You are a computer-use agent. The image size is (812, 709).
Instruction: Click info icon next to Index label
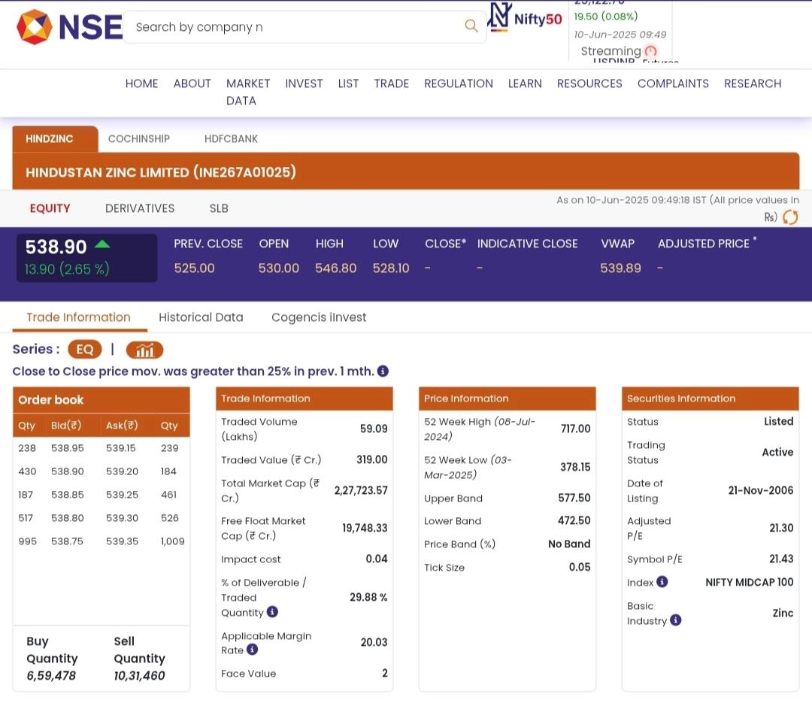pos(662,581)
